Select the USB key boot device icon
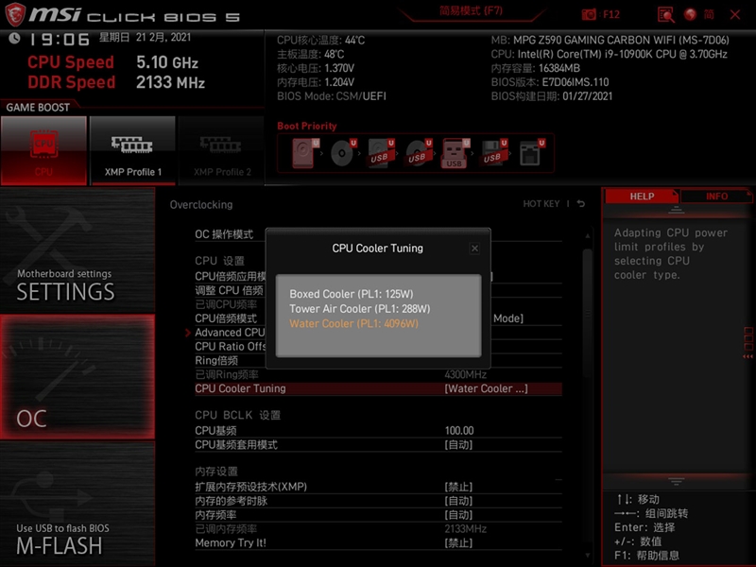The width and height of the screenshot is (756, 567). (x=455, y=153)
